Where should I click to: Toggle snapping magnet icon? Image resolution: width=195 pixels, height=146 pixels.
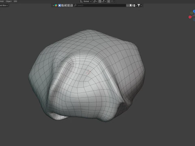pos(100,1)
